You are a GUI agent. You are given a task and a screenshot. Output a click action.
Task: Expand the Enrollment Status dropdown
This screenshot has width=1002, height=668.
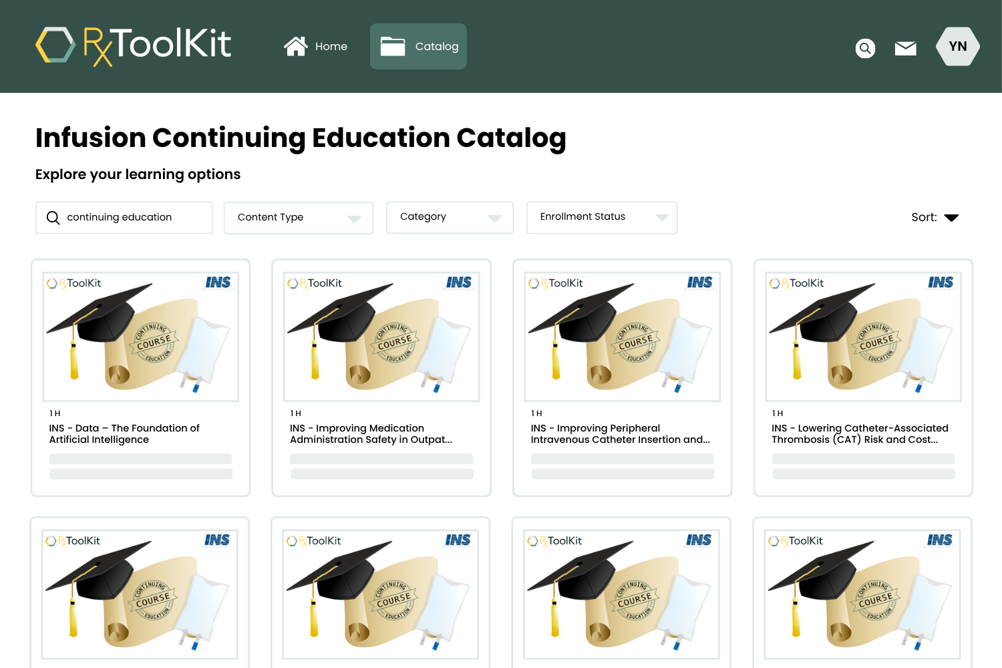[602, 218]
